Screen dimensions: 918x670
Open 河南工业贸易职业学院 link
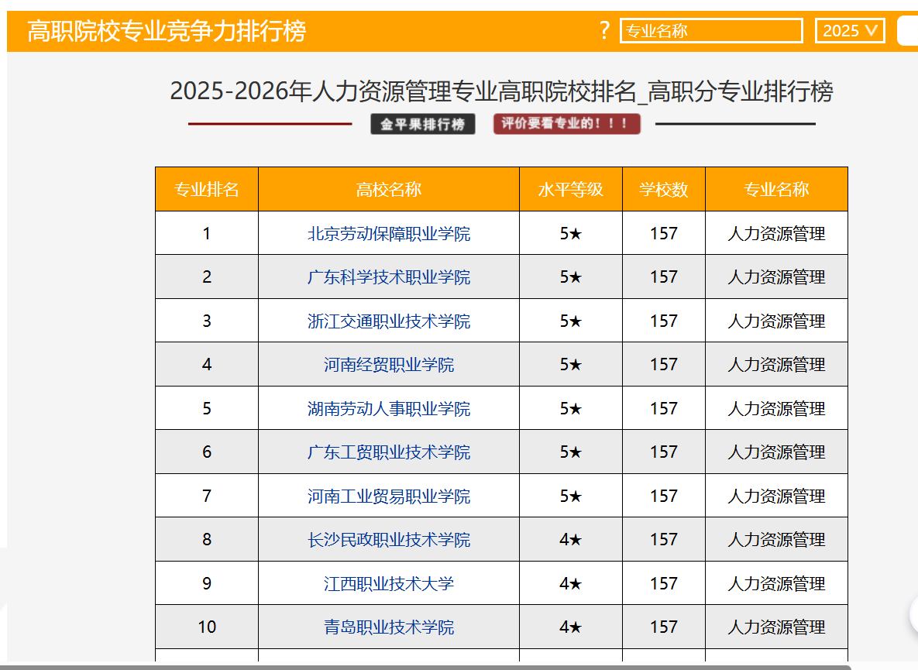[389, 496]
